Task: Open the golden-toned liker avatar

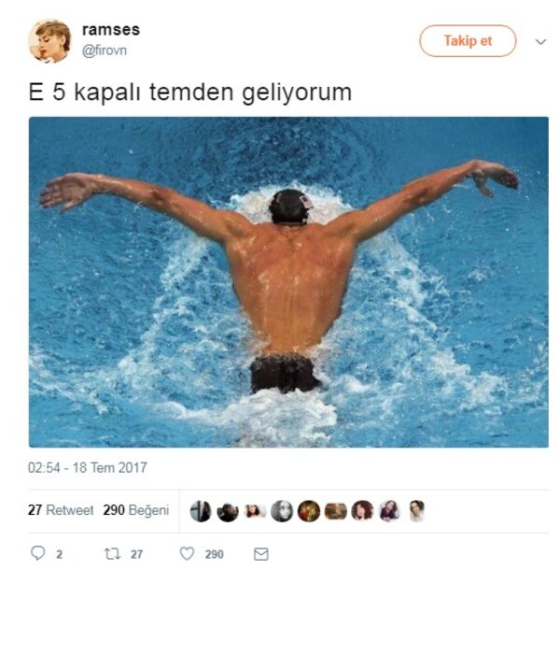Action: [309, 511]
